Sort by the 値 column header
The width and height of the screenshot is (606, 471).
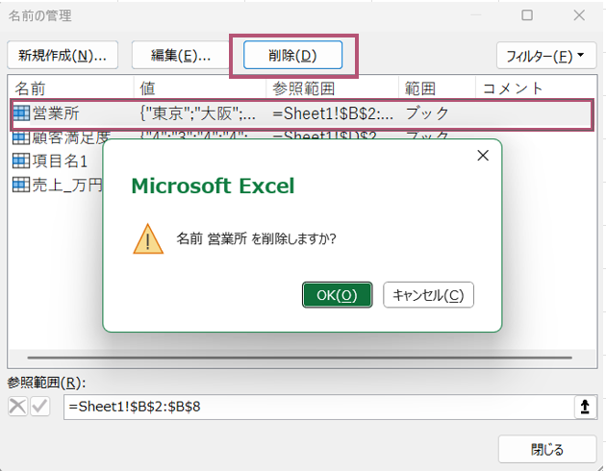(x=200, y=88)
